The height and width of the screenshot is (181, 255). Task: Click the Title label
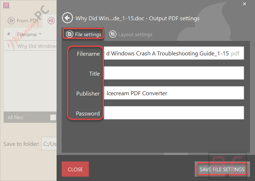coord(94,74)
